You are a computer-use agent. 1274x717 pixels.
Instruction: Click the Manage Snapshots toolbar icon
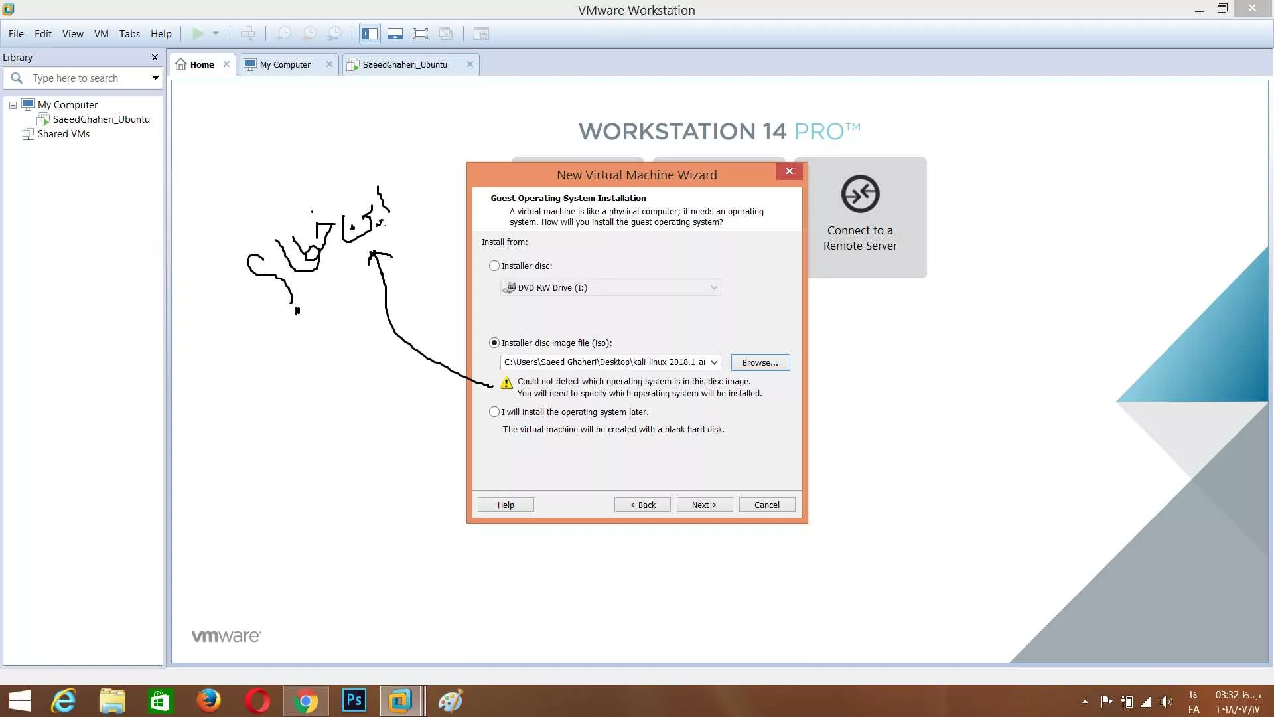(x=335, y=33)
